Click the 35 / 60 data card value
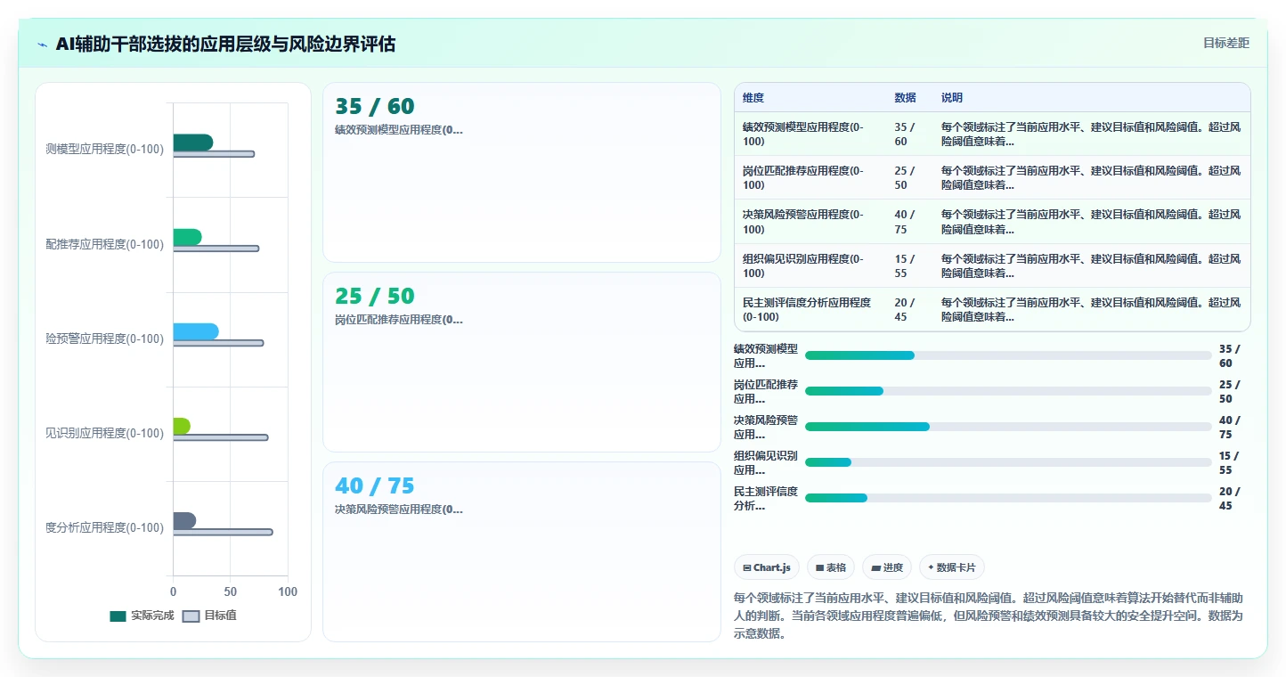1286x677 pixels. pyautogui.click(x=375, y=107)
